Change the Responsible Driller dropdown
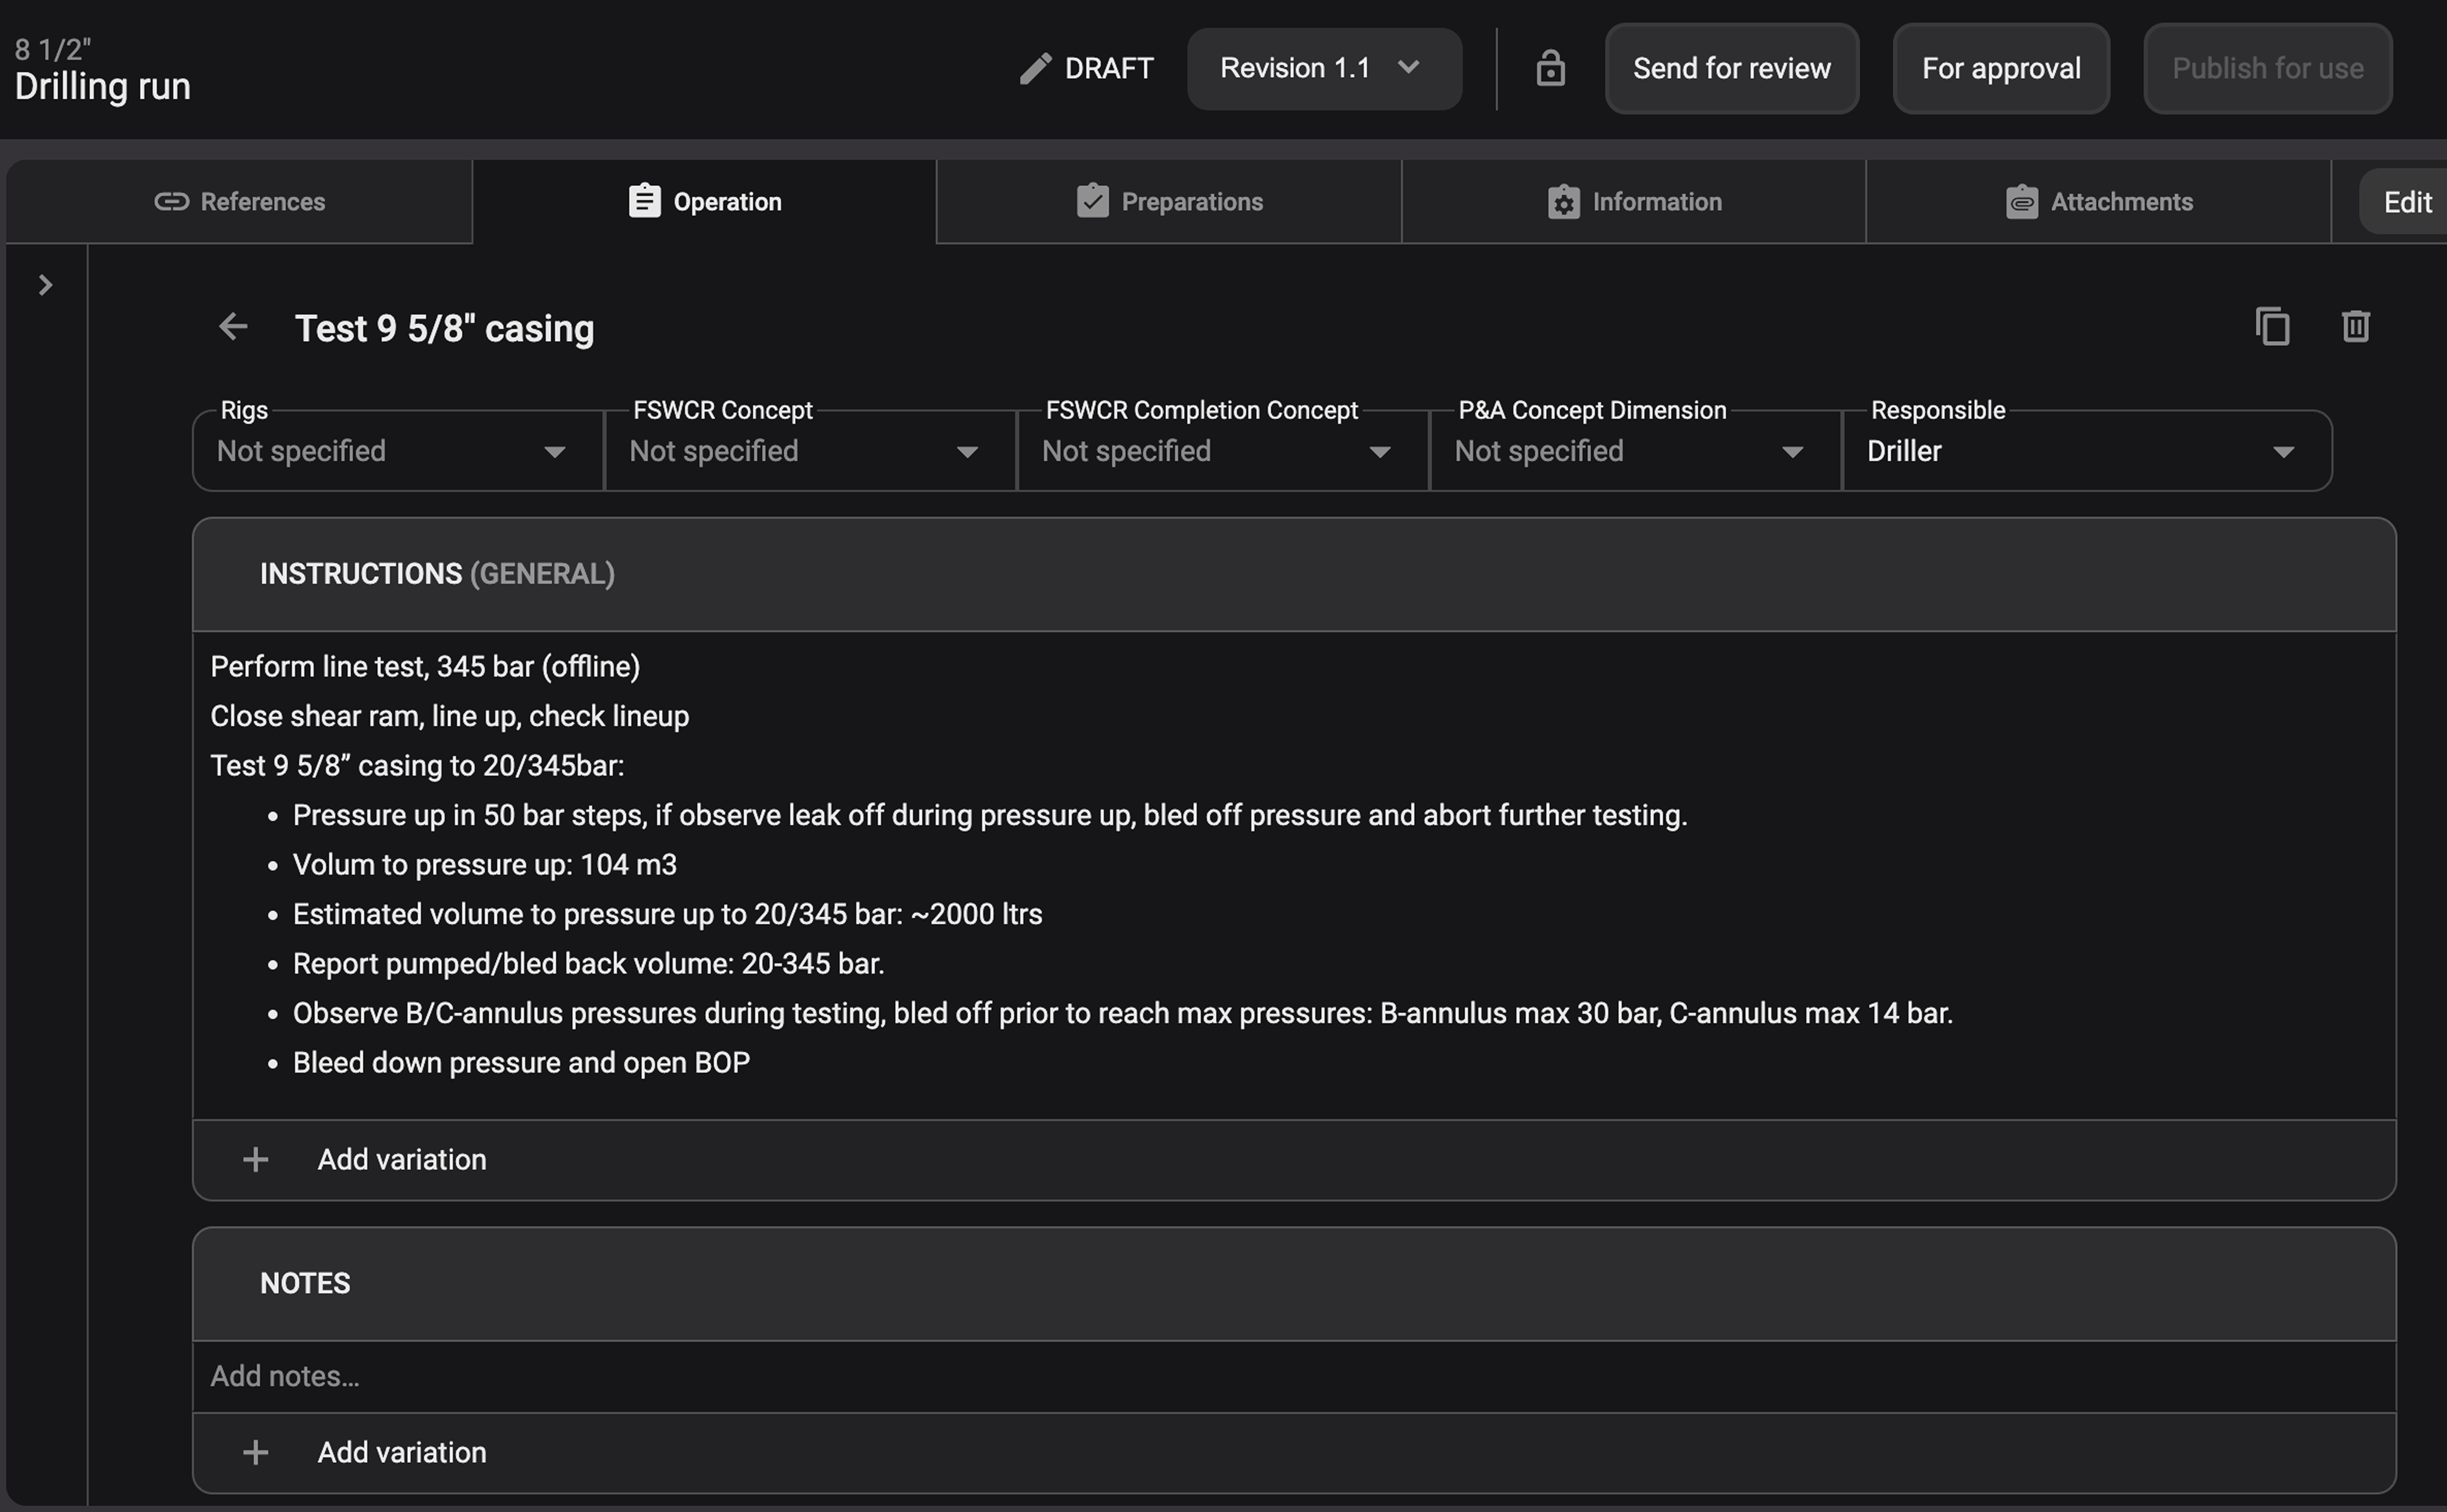 point(2085,451)
